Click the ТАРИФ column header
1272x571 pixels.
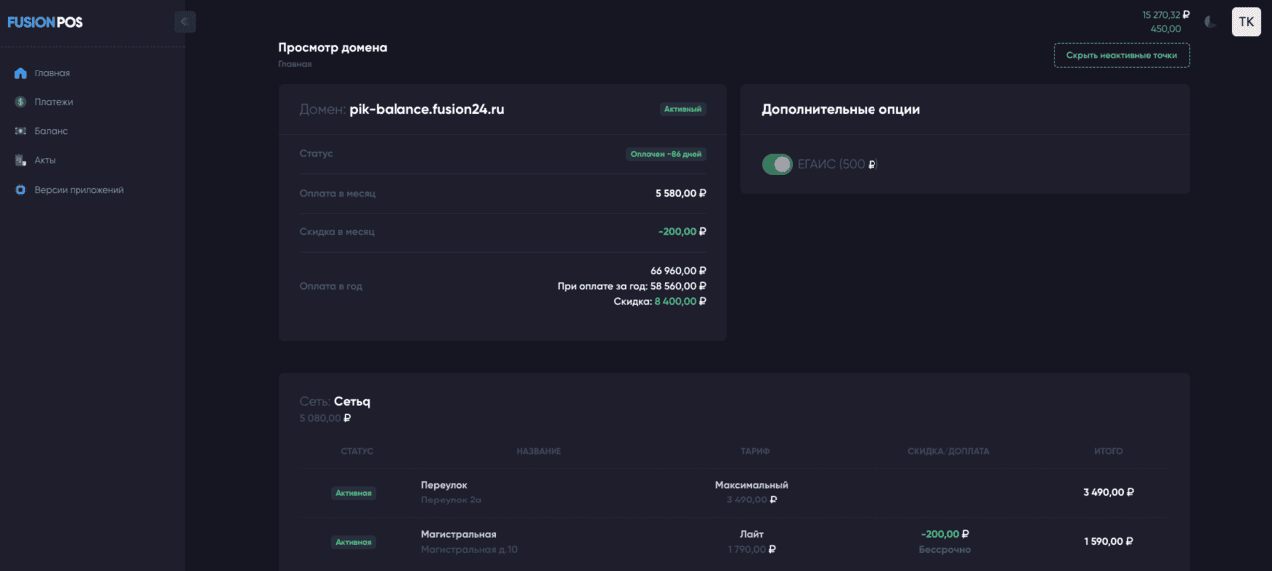[x=755, y=451]
